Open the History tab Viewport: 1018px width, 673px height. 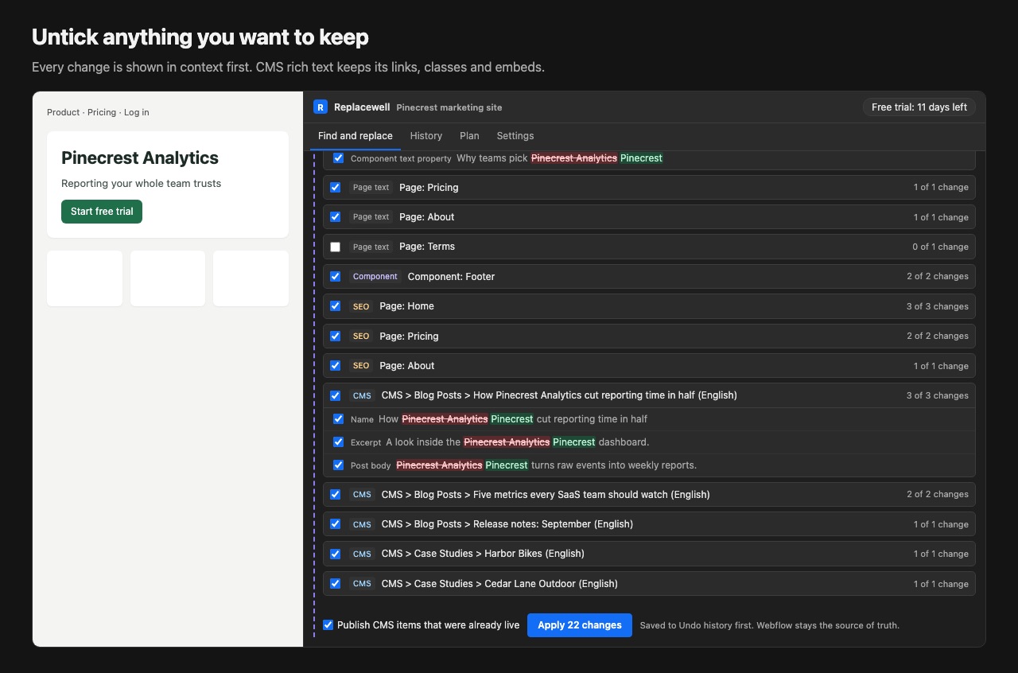(x=426, y=136)
